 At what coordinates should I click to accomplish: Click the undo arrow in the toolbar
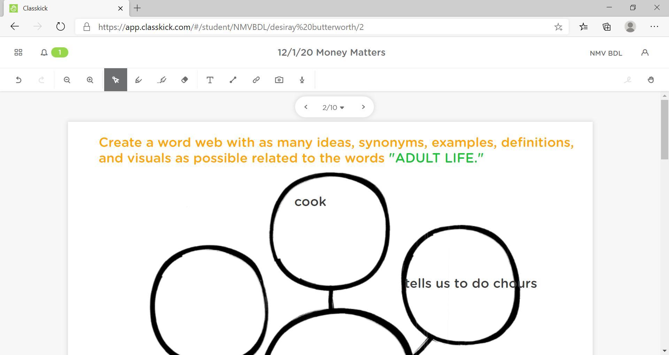tap(19, 80)
